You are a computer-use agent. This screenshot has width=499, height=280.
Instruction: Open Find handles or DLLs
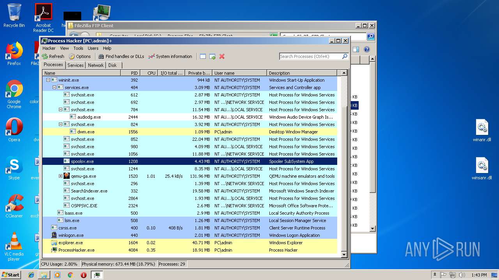click(x=121, y=56)
